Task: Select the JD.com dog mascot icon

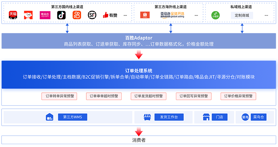Action: (28, 15)
